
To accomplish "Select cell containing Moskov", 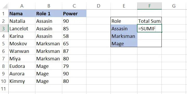I will [22, 44].
